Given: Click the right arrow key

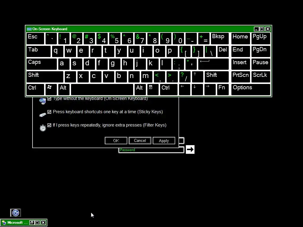Looking at the screenshot, I should point(210,89).
